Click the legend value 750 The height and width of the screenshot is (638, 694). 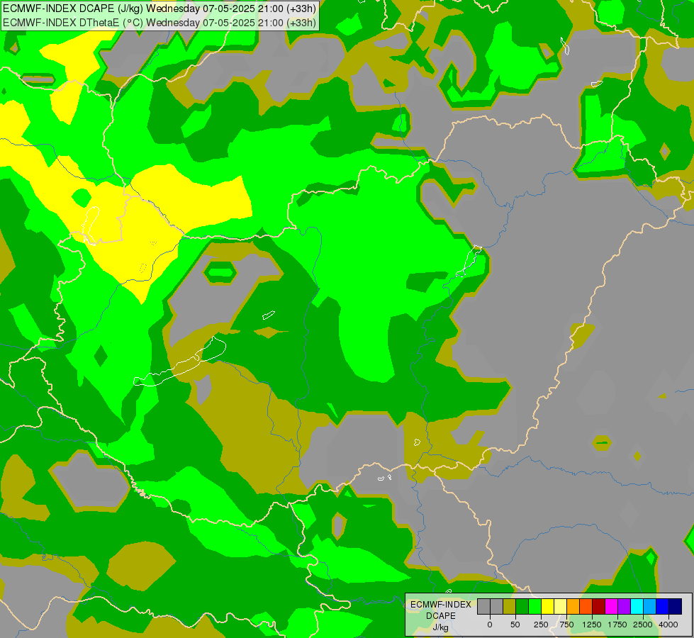pyautogui.click(x=566, y=625)
